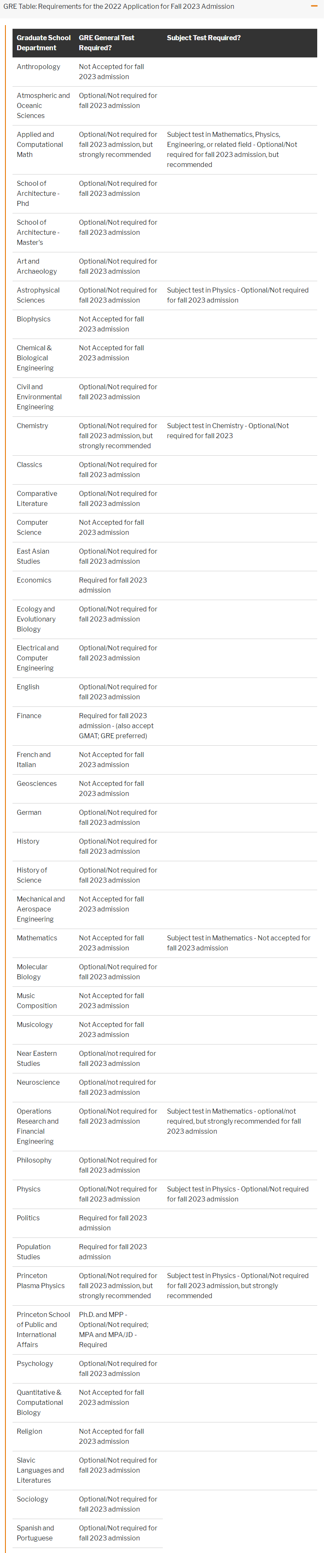Select the Princeton Plasma Physics cell
Viewport: 331px width, 1553px height.
[x=40, y=1281]
